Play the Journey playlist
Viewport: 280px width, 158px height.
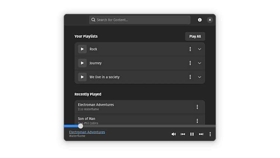point(82,63)
